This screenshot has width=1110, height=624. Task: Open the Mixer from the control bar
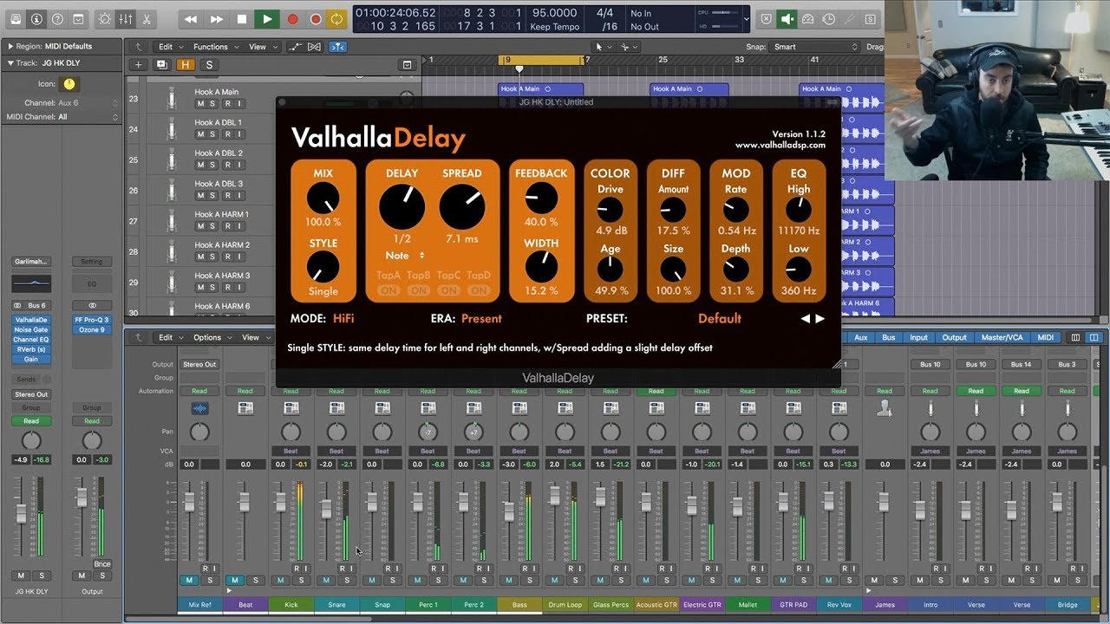[x=126, y=18]
